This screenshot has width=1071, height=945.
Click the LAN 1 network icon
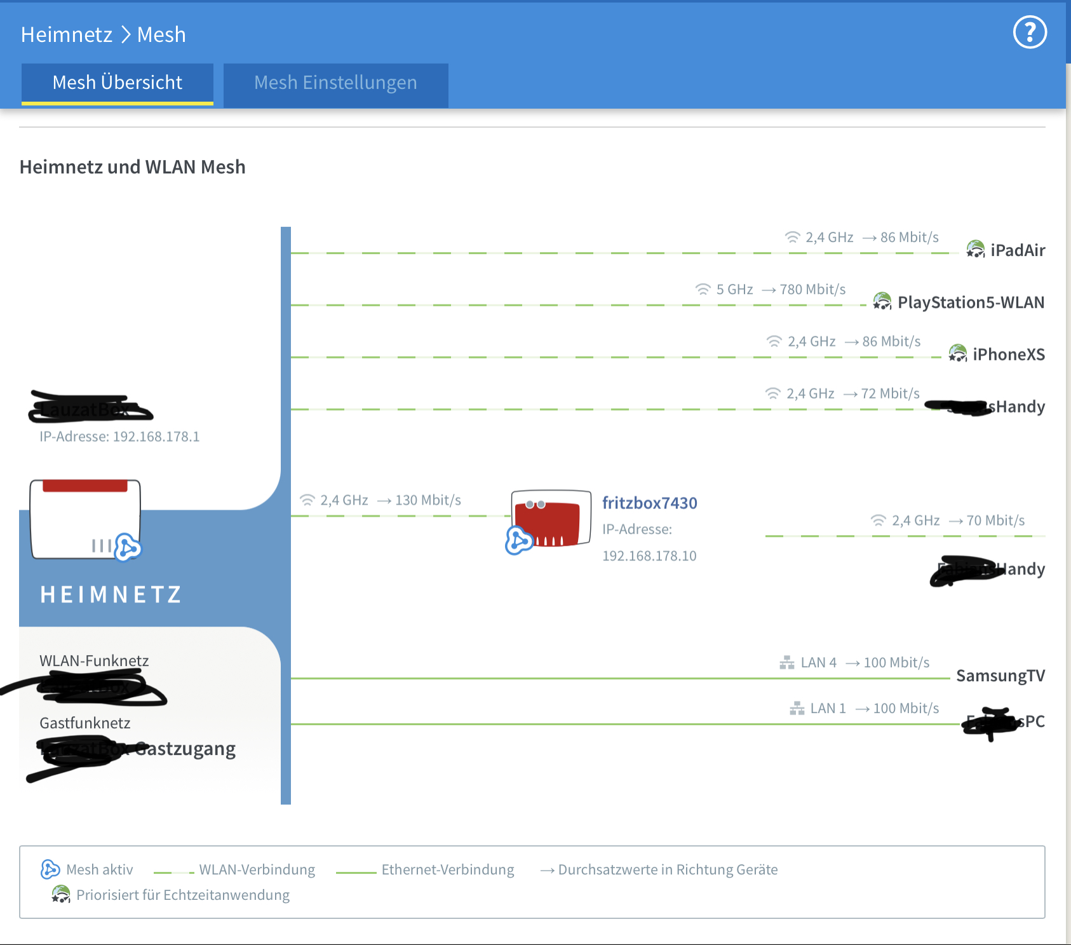tap(797, 709)
